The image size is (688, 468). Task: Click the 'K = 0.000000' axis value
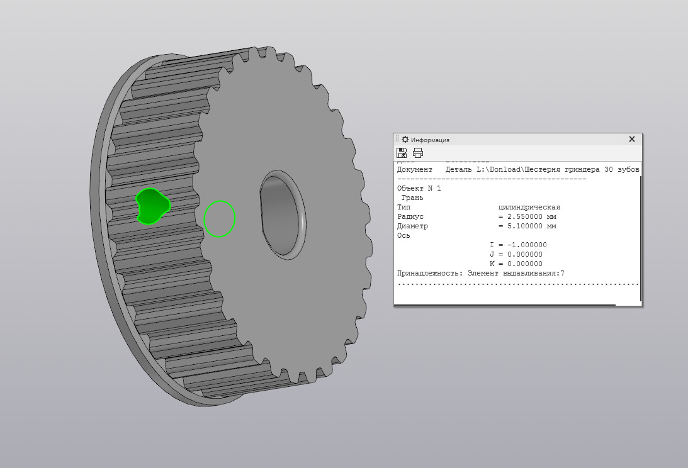point(516,264)
